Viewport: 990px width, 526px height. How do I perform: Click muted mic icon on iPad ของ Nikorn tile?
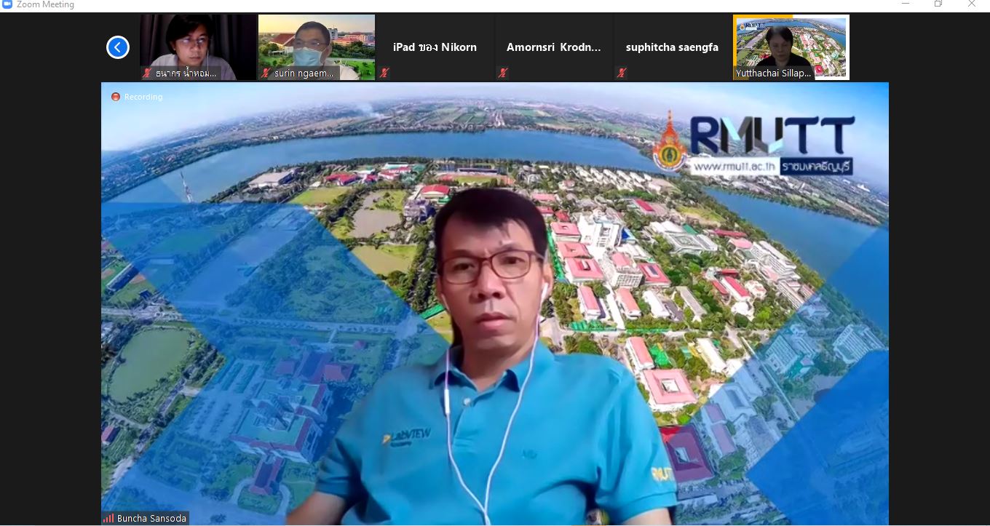tap(384, 73)
